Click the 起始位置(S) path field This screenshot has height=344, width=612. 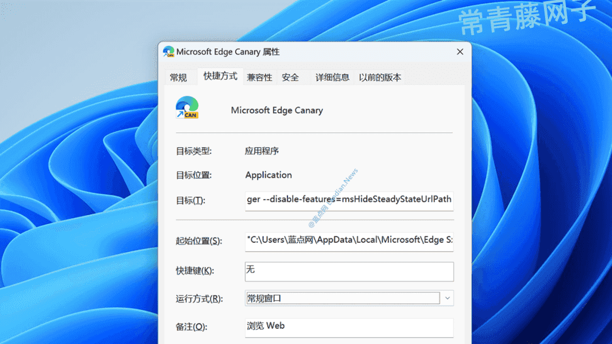tap(349, 242)
